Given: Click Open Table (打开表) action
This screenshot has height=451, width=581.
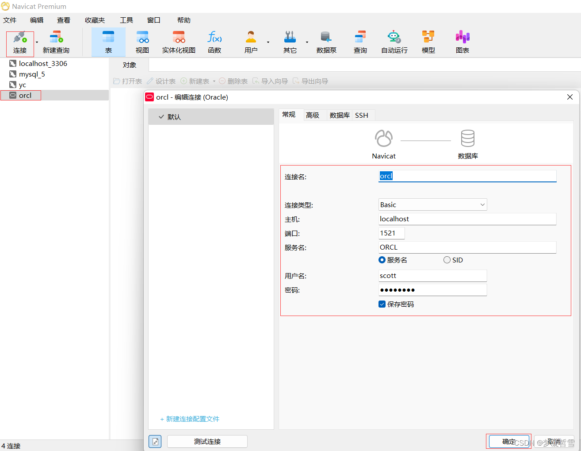Looking at the screenshot, I should pos(128,81).
